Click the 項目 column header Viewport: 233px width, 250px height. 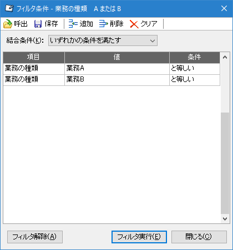34,58
